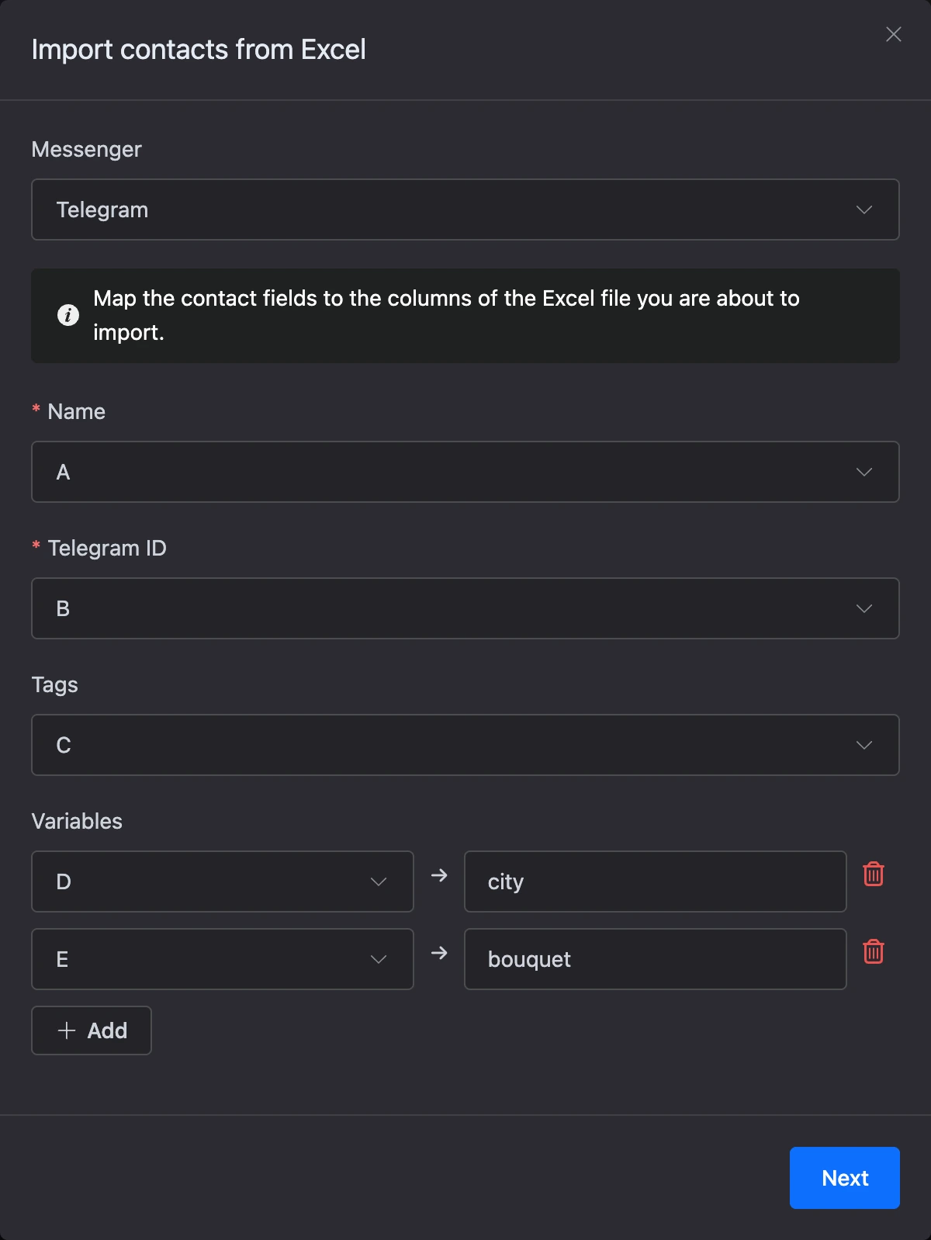Delete the bouquet variable row
931x1240 pixels.
(x=874, y=952)
